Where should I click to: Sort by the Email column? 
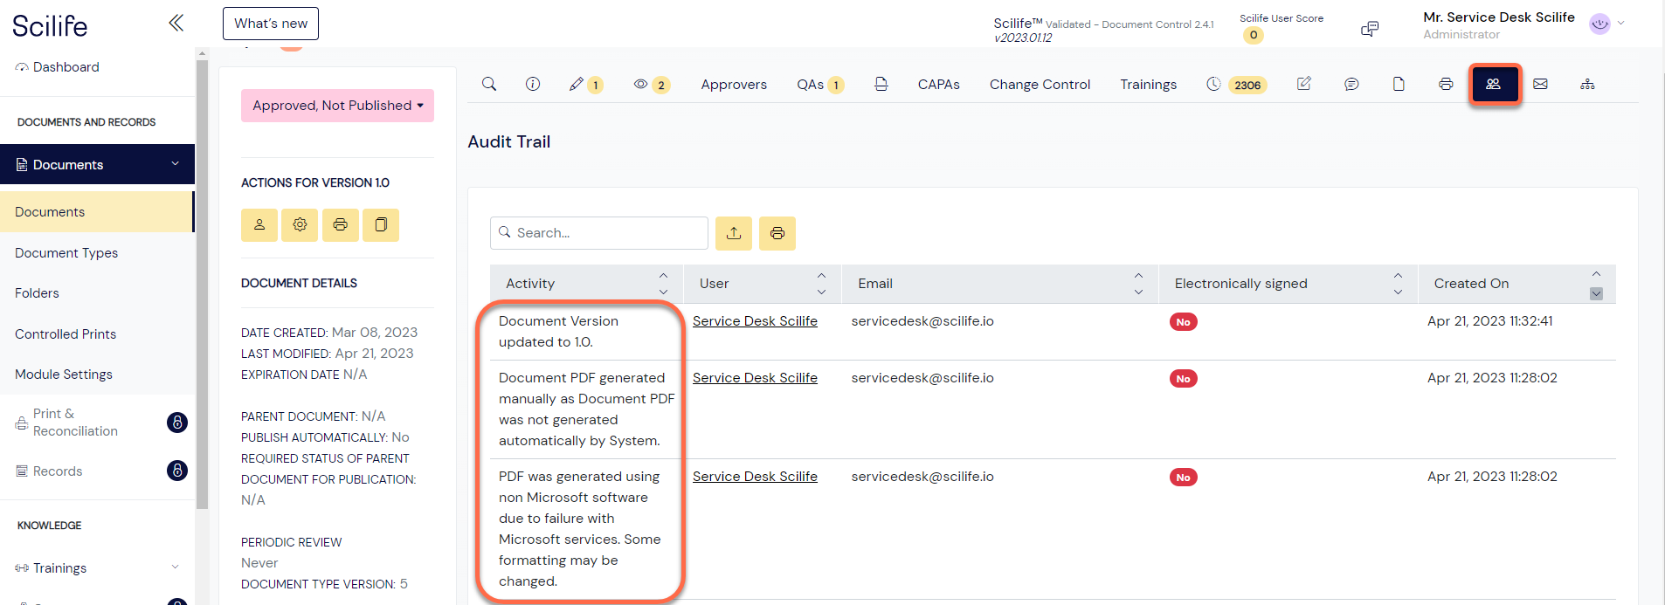[1000, 284]
